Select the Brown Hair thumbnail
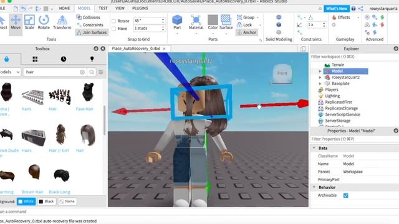This screenshot has width=399, height=224. tap(34, 172)
